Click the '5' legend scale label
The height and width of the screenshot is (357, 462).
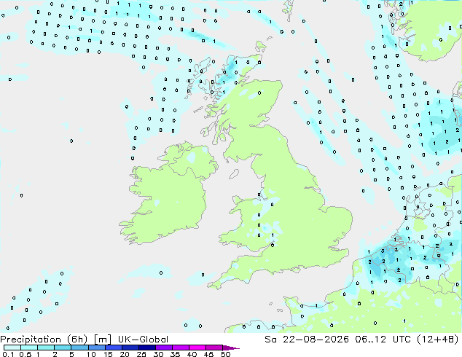point(71,354)
